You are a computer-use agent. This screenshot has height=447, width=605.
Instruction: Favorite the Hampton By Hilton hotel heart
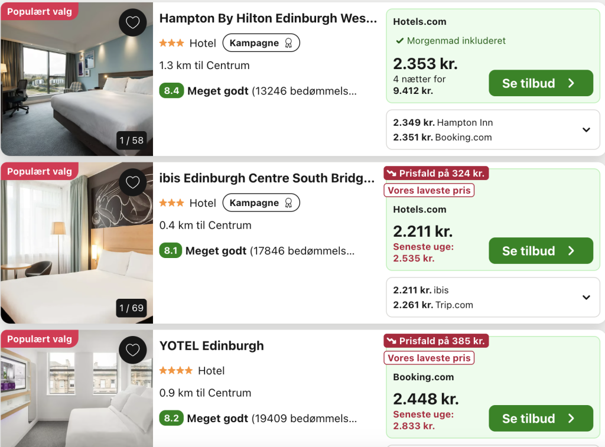[133, 23]
